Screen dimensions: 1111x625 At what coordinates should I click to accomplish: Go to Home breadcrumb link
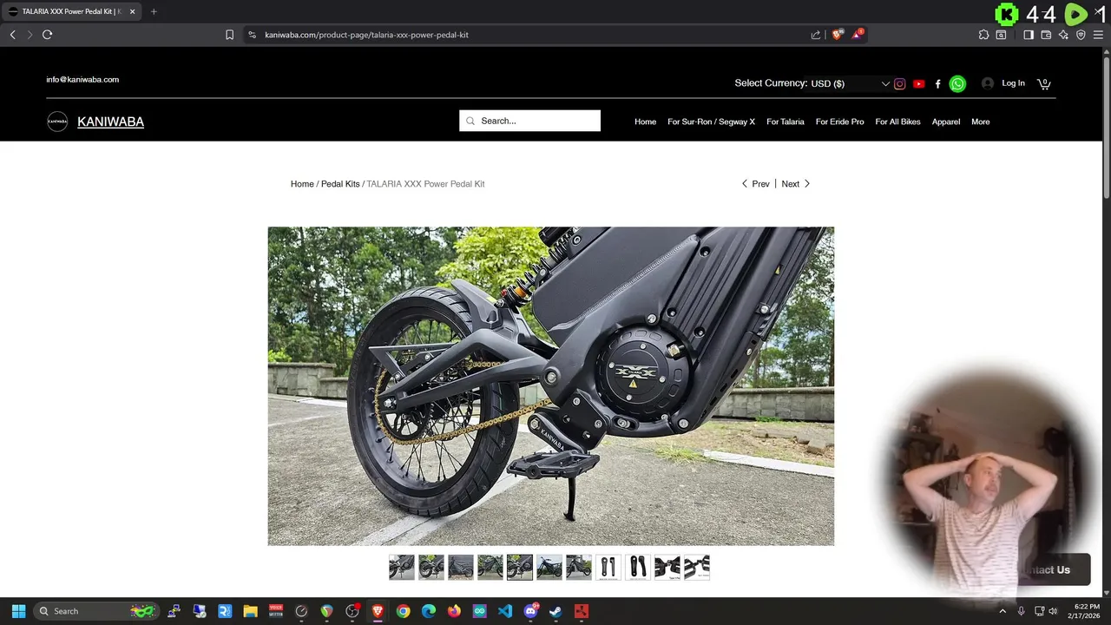[302, 184]
